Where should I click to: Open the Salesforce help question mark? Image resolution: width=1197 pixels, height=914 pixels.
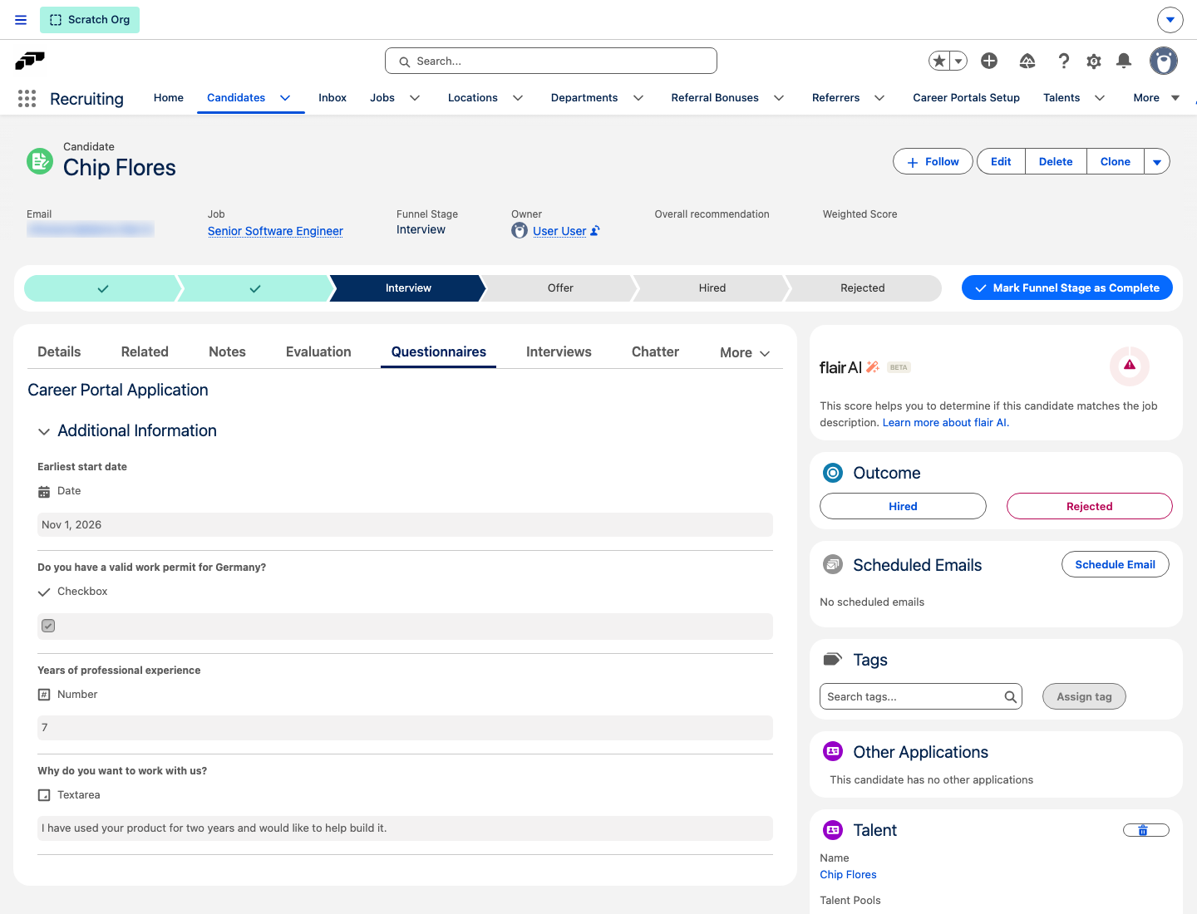[x=1064, y=61]
